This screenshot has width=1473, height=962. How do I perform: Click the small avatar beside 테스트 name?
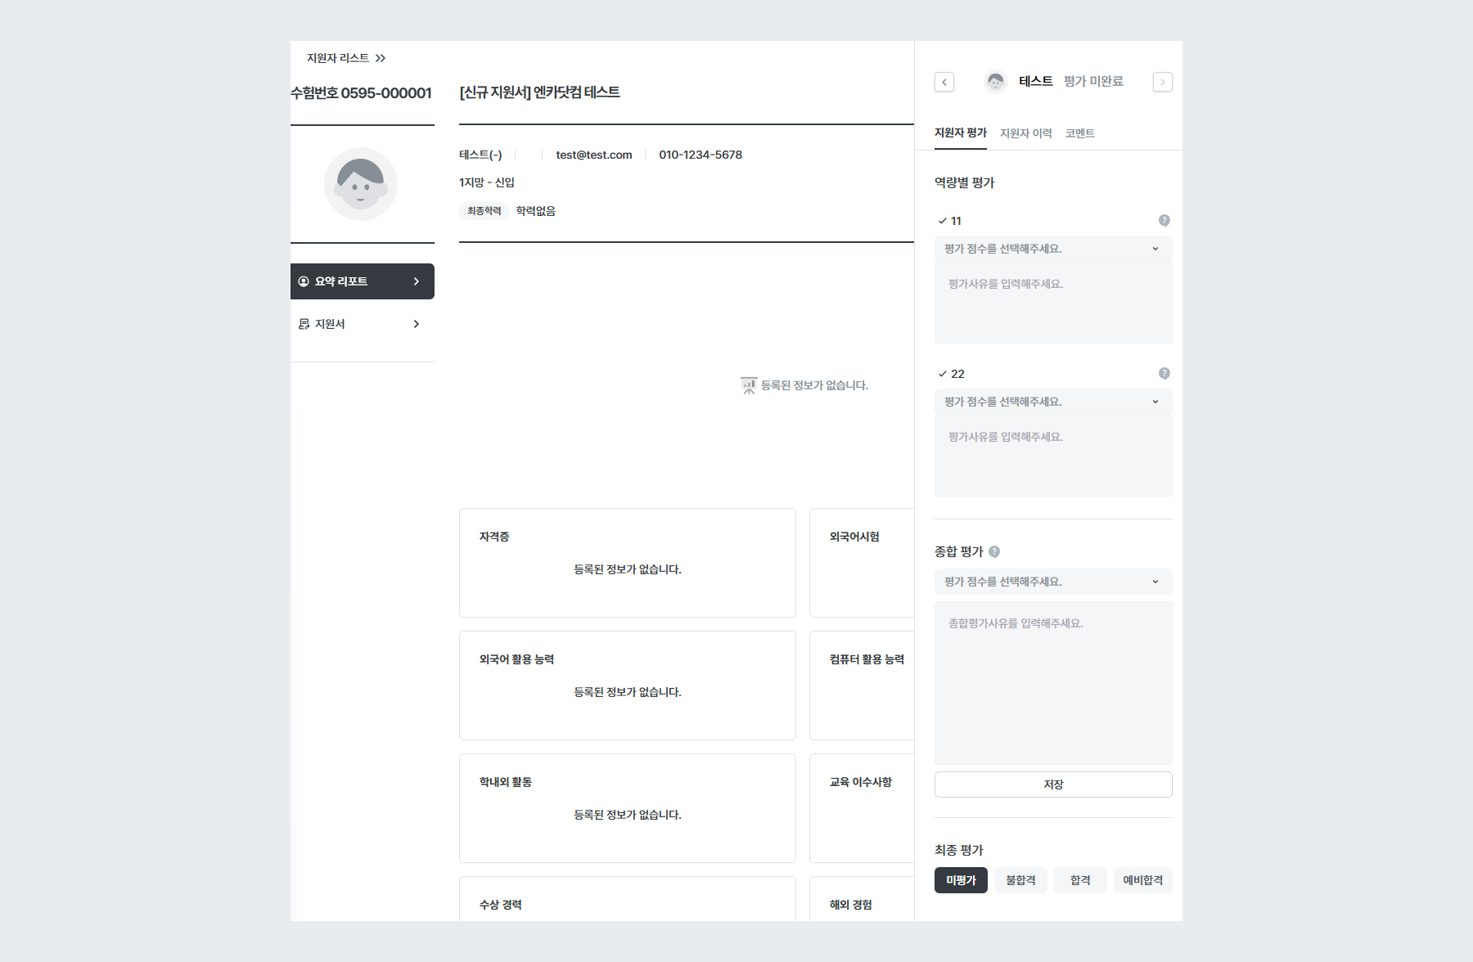[995, 81]
